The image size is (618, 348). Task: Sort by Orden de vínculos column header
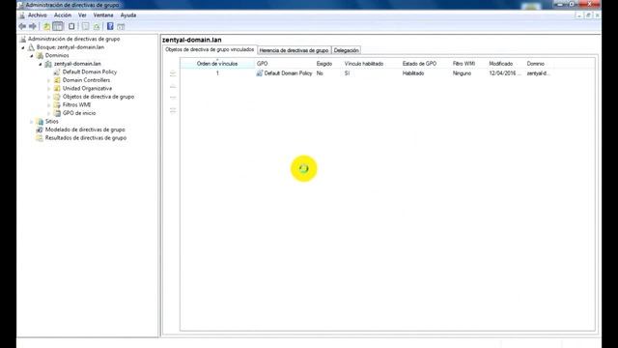217,64
